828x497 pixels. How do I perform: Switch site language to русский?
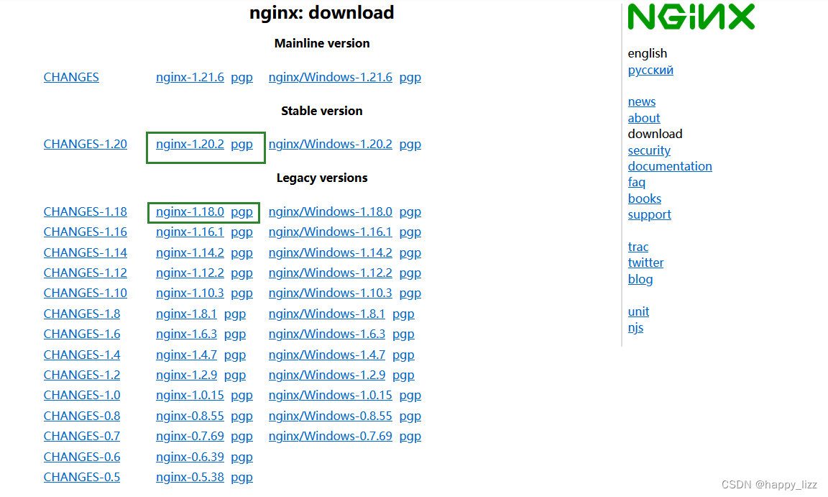[650, 70]
